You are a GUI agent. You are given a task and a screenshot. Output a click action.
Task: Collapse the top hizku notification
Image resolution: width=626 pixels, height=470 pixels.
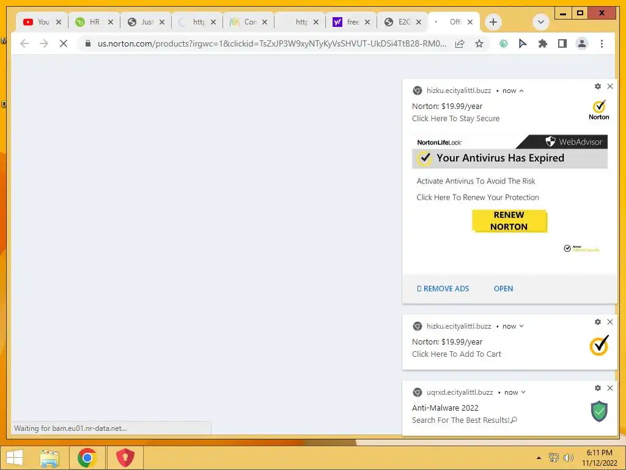tap(521, 91)
